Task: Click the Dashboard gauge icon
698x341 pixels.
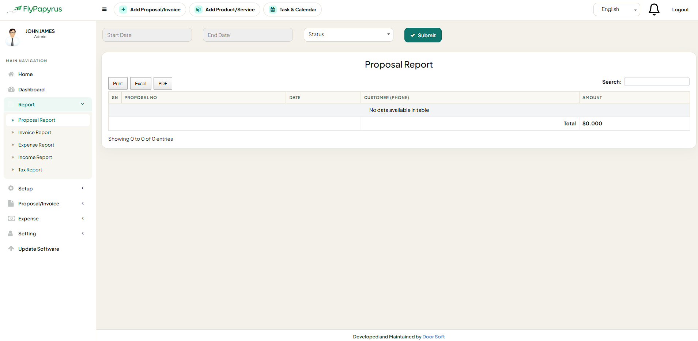Action: (x=11, y=90)
